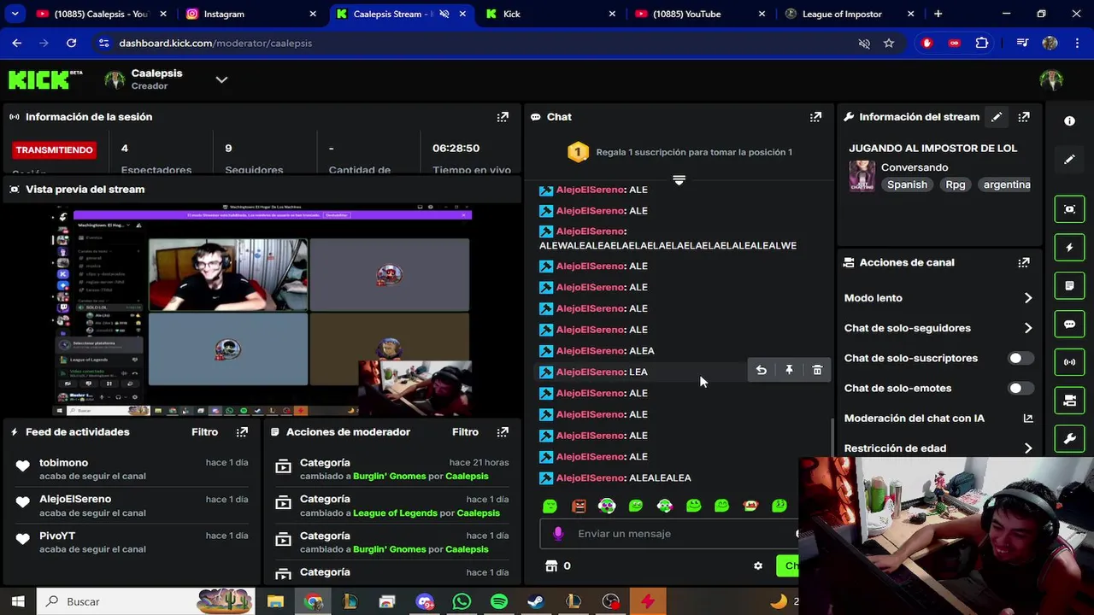Toggle the moderator notes sidebar icon
The height and width of the screenshot is (615, 1094).
pos(1069,286)
